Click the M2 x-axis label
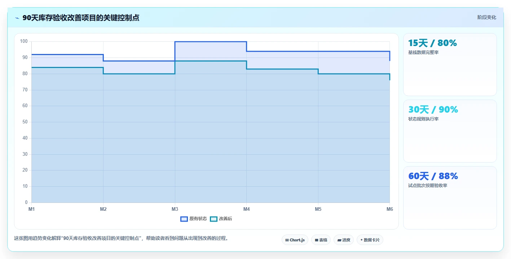Viewport: 511px width, 259px height. pyautogui.click(x=103, y=209)
